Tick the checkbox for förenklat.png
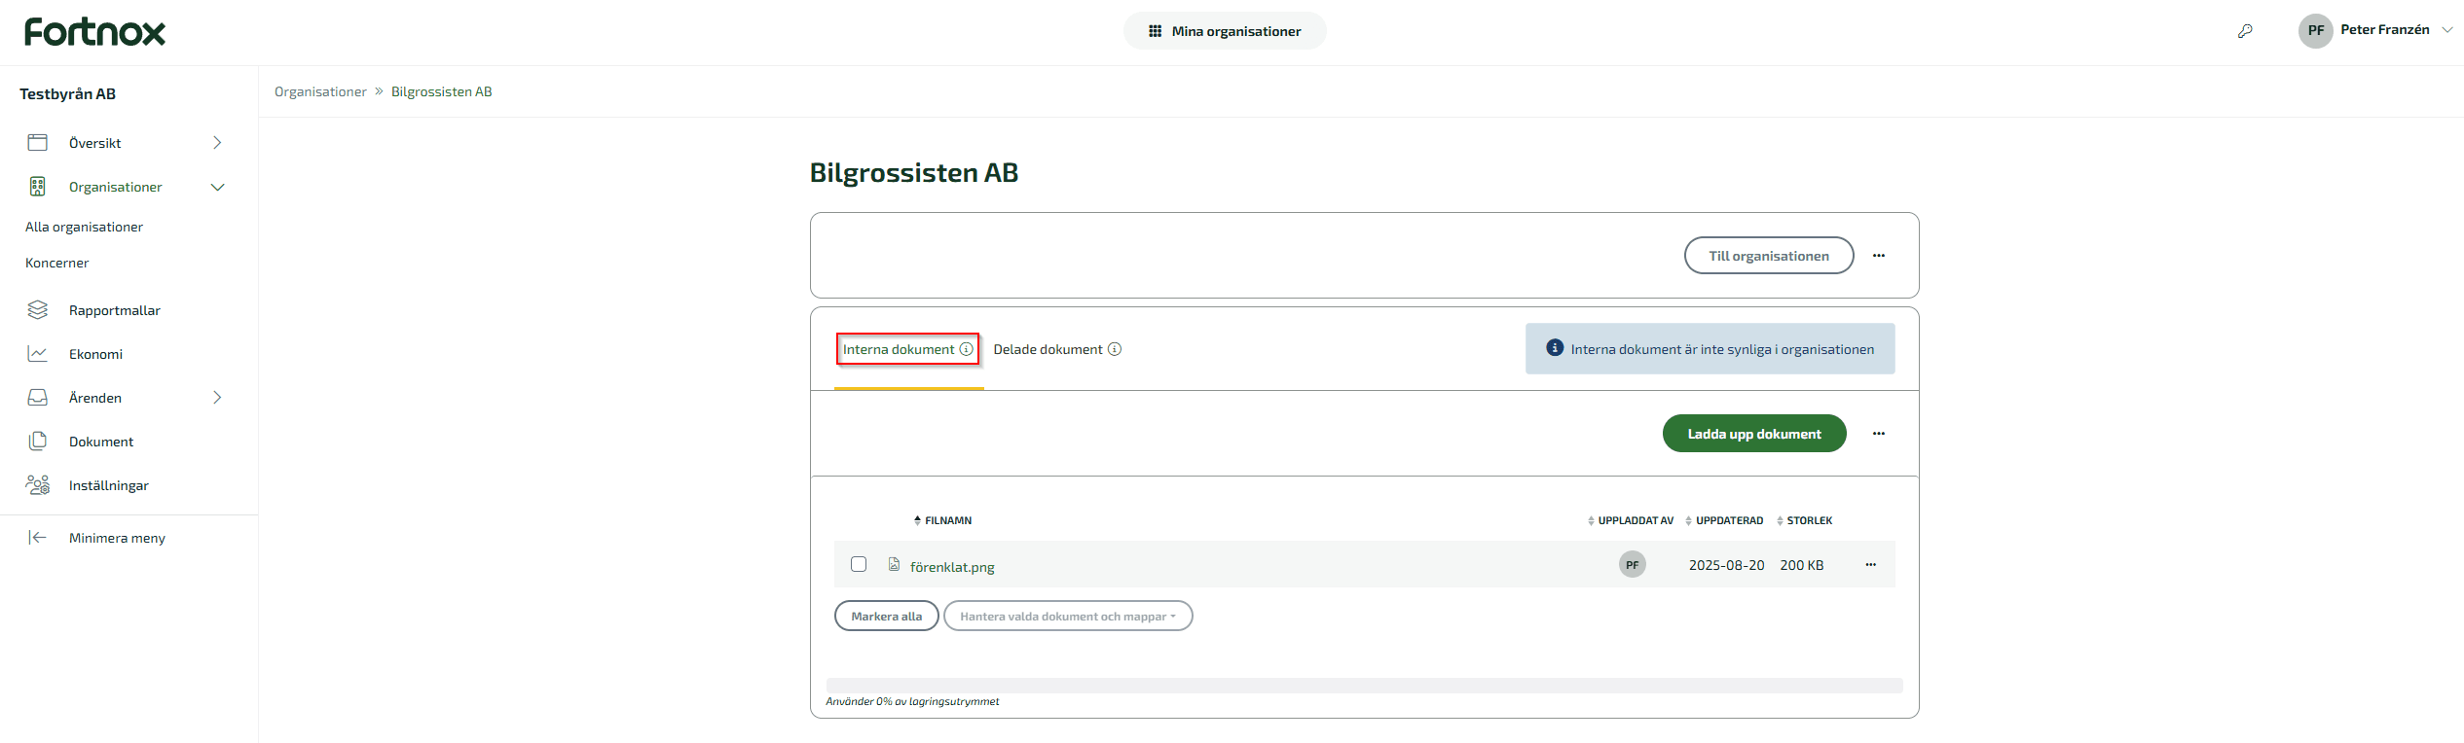The width and height of the screenshot is (2464, 743). pos(859,565)
